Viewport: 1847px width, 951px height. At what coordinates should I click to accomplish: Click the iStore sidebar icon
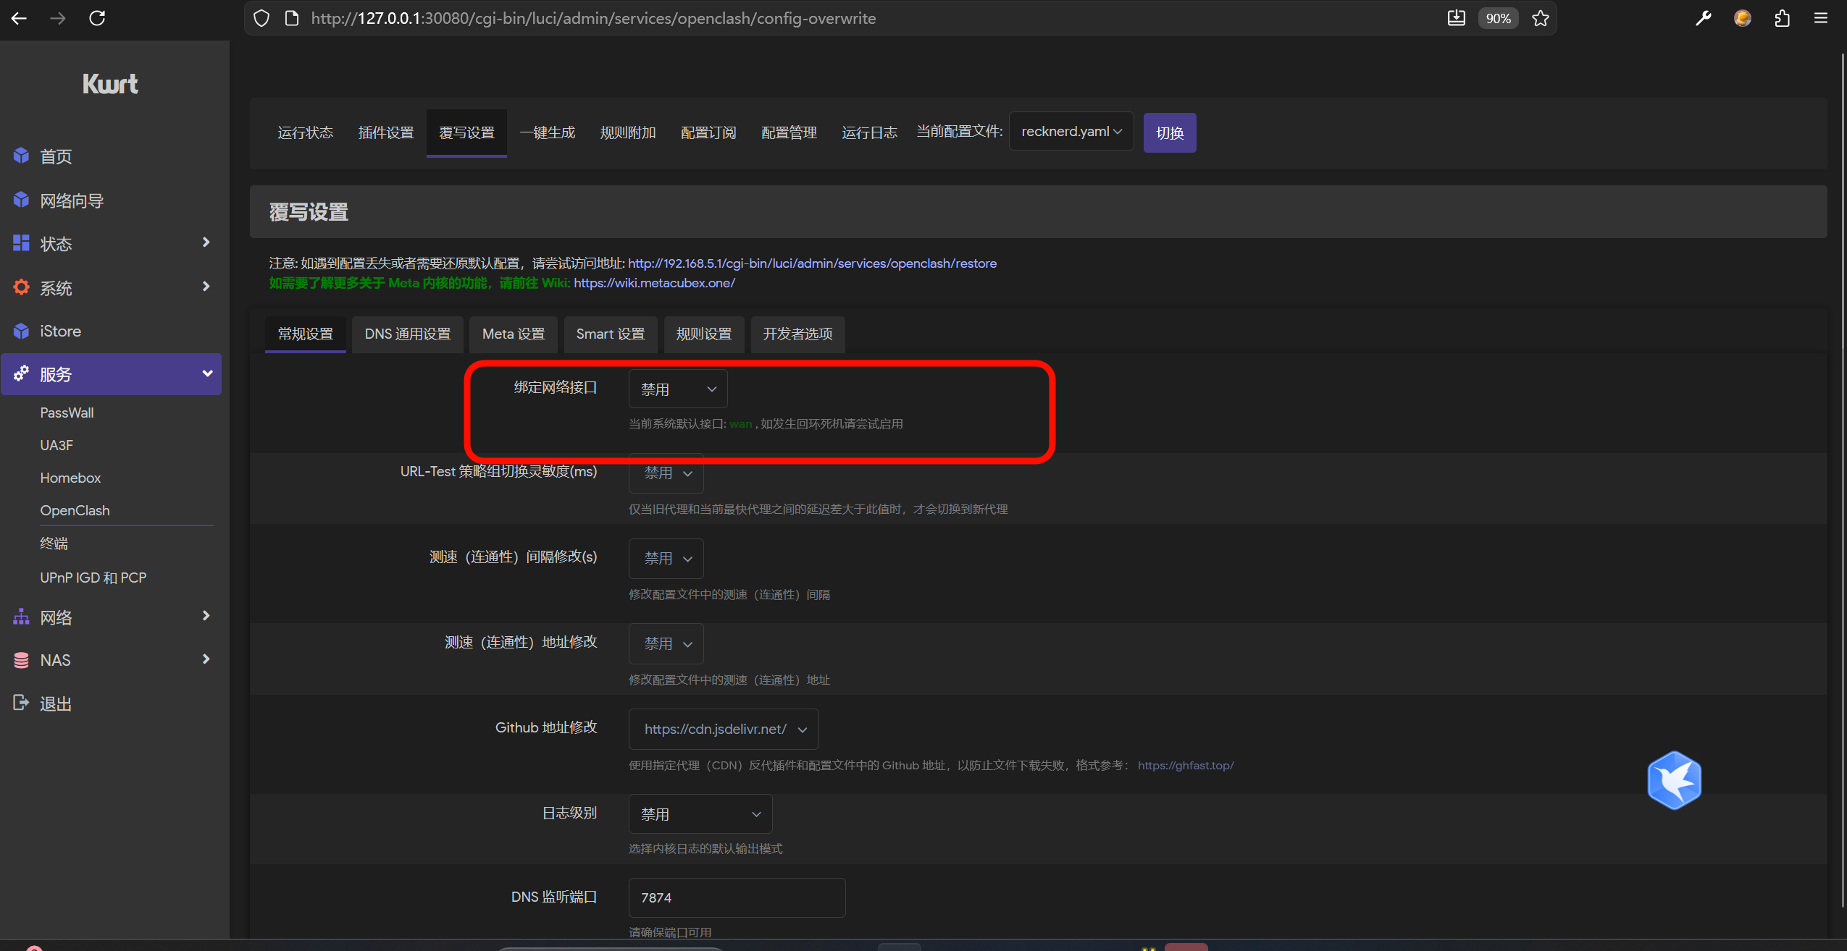(21, 331)
